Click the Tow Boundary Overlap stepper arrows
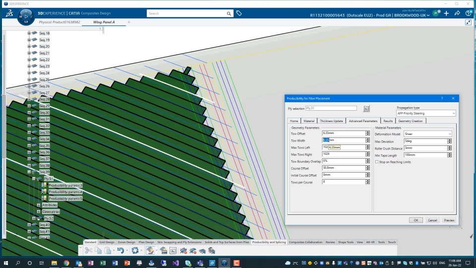 pos(367,161)
